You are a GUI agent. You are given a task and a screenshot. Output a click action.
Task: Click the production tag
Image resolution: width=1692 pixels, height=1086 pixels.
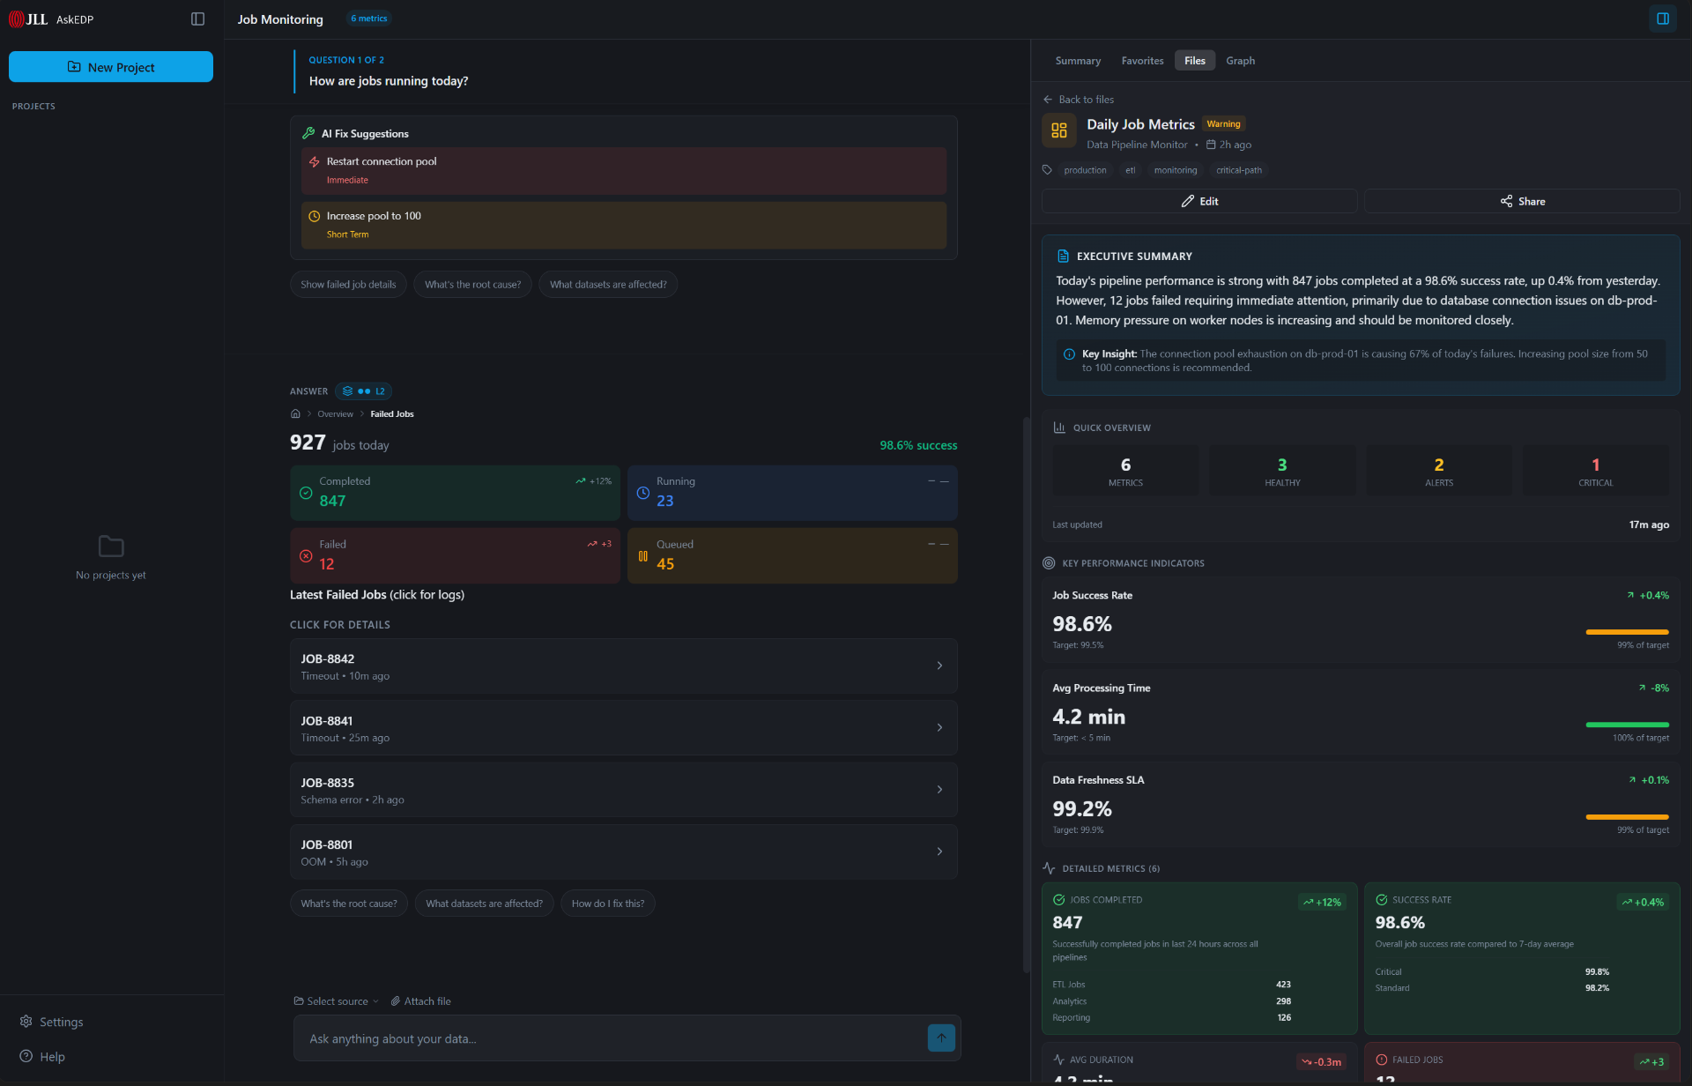tap(1085, 170)
